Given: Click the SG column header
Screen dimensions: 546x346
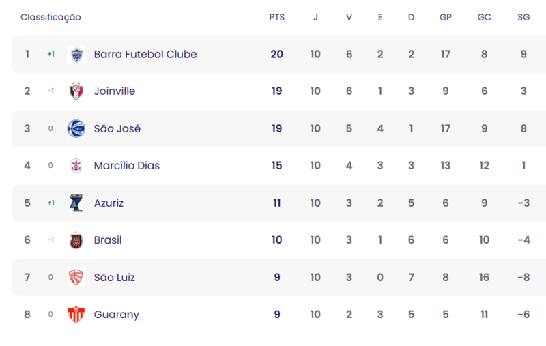Looking at the screenshot, I should click(x=523, y=18).
